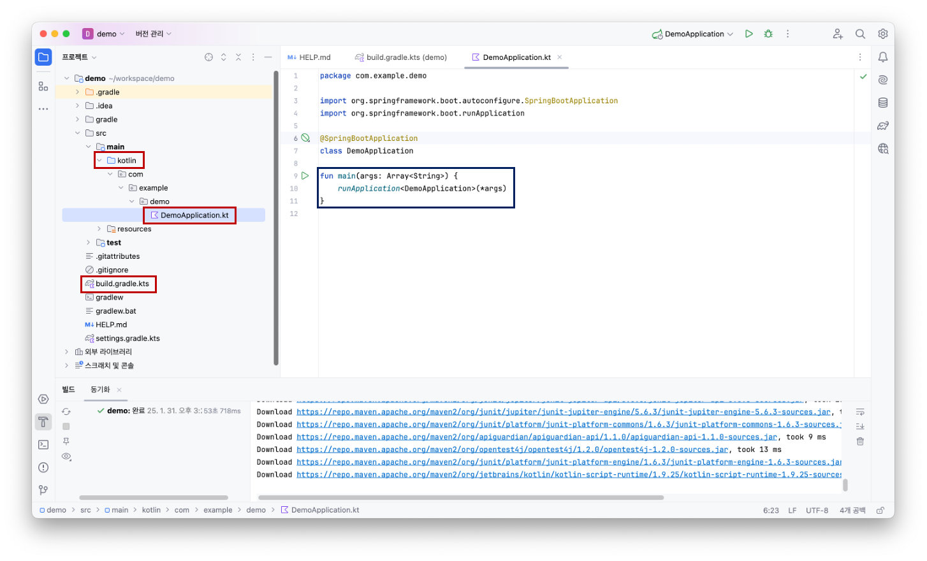The width and height of the screenshot is (927, 561).
Task: Open the 버전 관리 dropdown
Action: click(153, 34)
